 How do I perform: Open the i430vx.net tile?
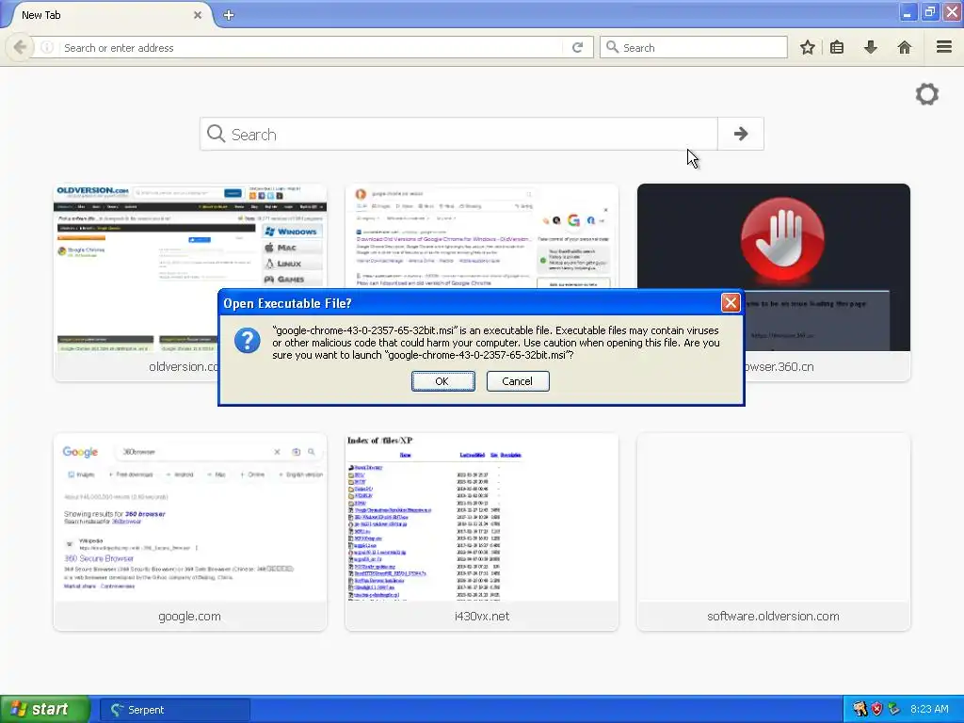click(x=482, y=532)
